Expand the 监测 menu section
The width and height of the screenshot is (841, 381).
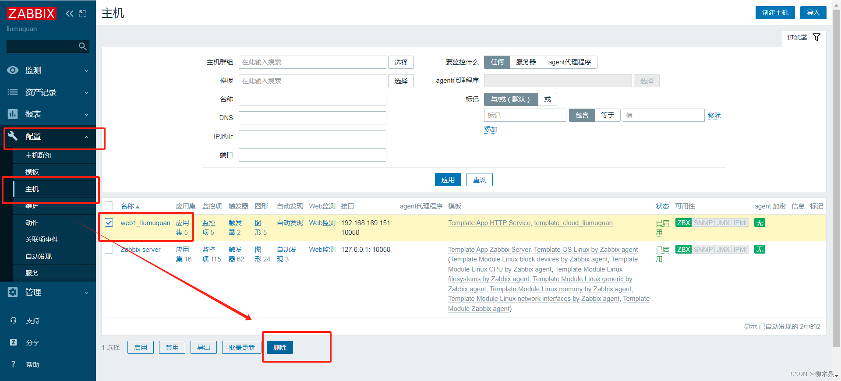click(48, 70)
